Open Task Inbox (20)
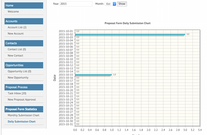Viewport: 207px width, 135px height. click(17, 93)
